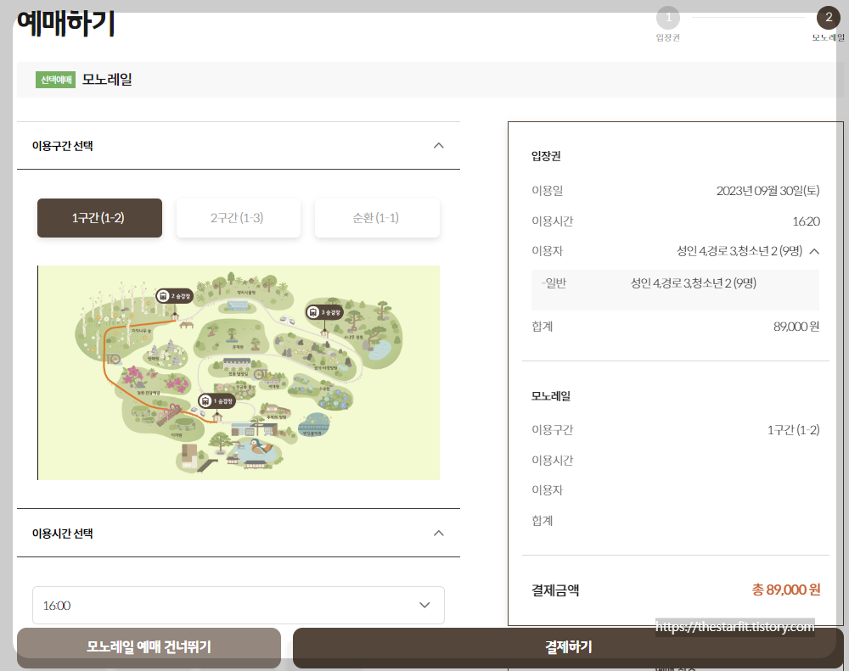
Task: Click the step 1 입장권 circle indicator
Action: pos(668,18)
